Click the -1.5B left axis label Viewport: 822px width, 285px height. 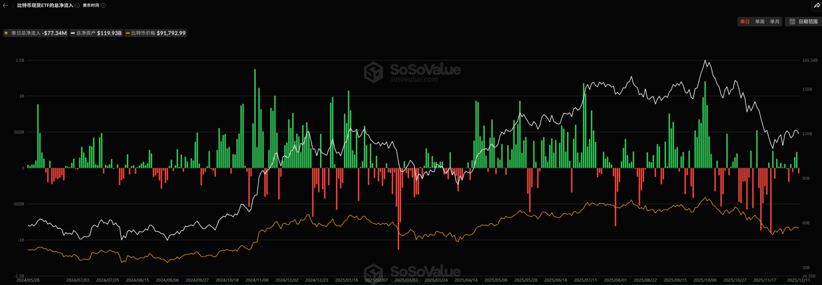click(19, 276)
